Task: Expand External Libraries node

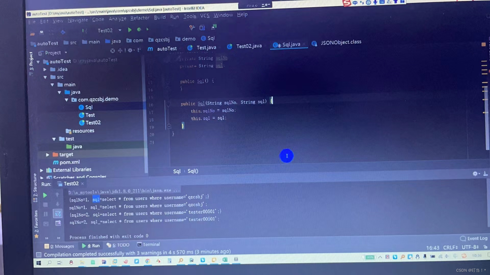Action: (x=42, y=170)
